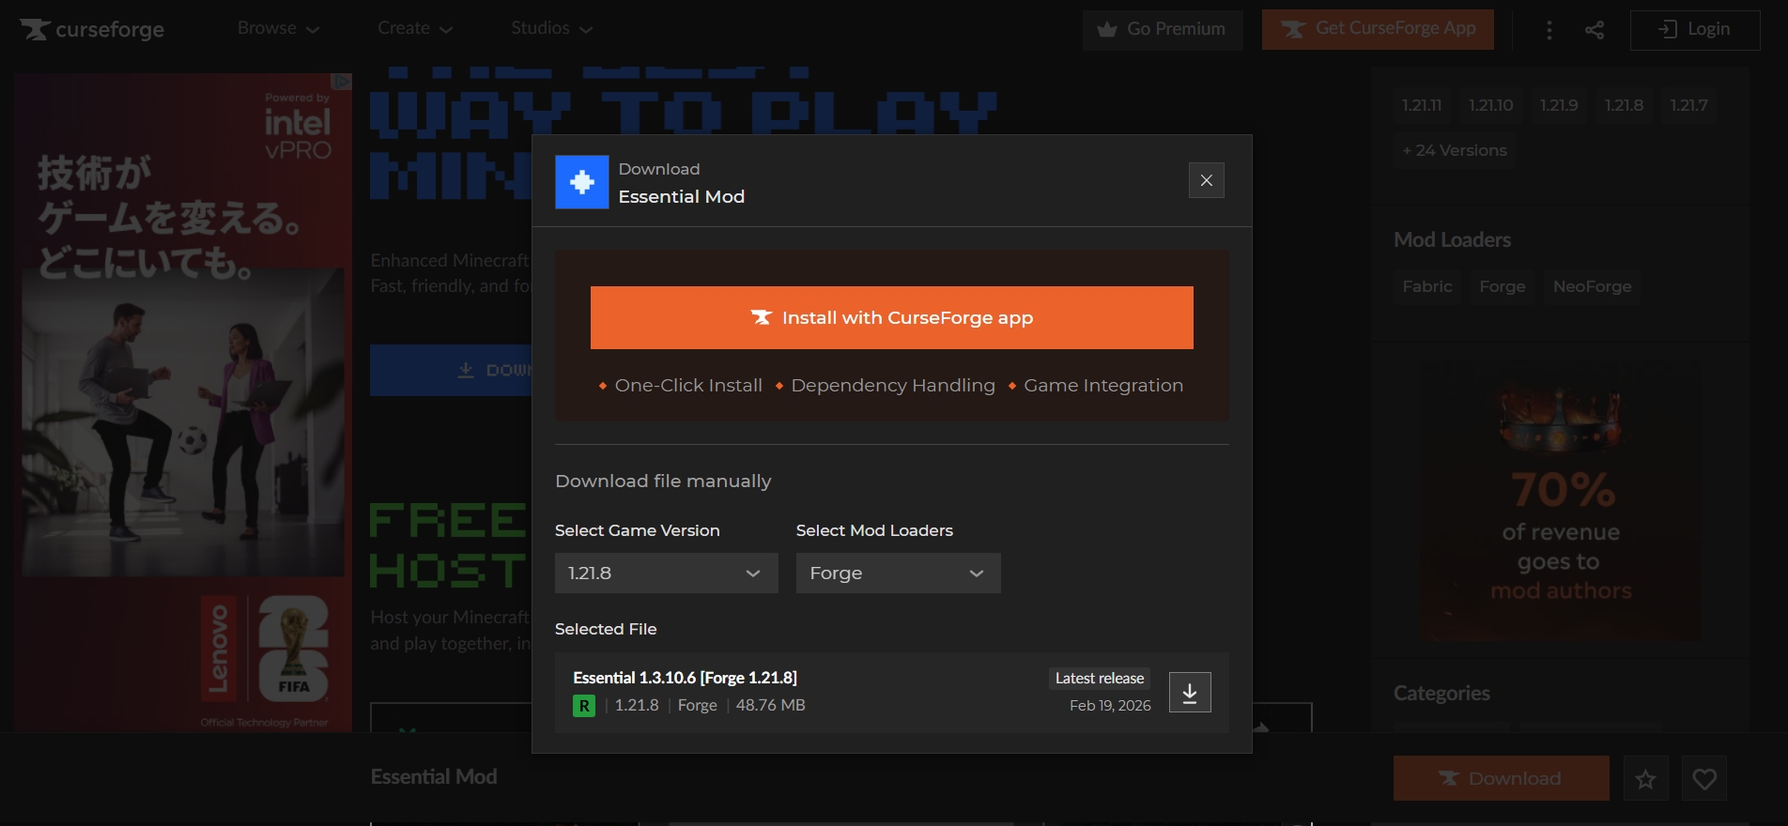Image resolution: width=1788 pixels, height=826 pixels.
Task: Click the Go Premium button
Action: 1162,30
